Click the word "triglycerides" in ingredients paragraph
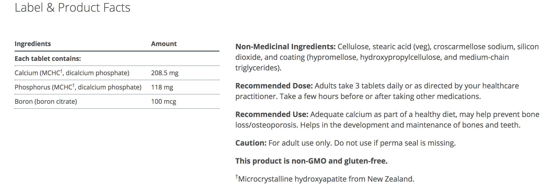 point(256,68)
